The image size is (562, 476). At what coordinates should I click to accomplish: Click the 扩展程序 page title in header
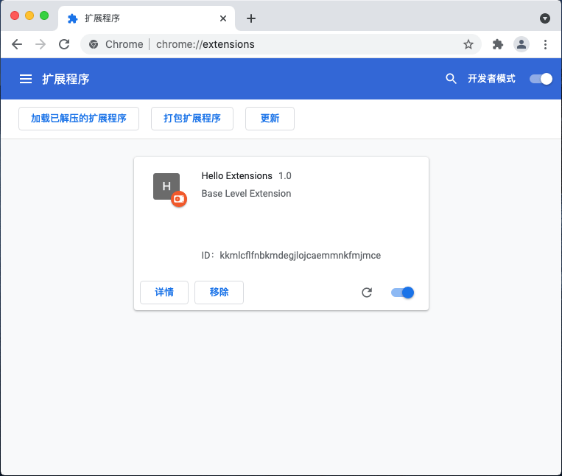pyautogui.click(x=66, y=79)
